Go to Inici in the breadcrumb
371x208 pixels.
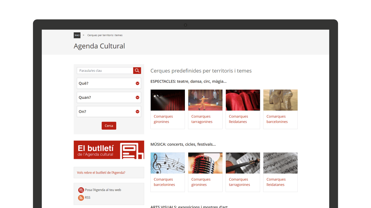77,35
